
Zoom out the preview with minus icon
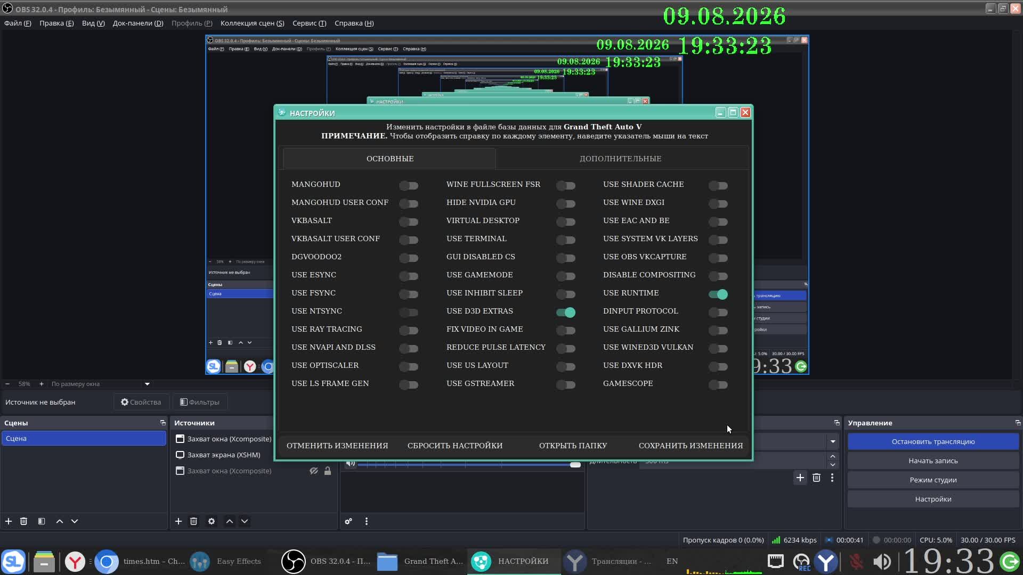[7, 384]
